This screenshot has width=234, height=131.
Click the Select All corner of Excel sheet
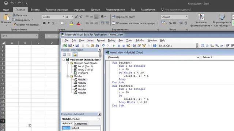tap(3, 43)
